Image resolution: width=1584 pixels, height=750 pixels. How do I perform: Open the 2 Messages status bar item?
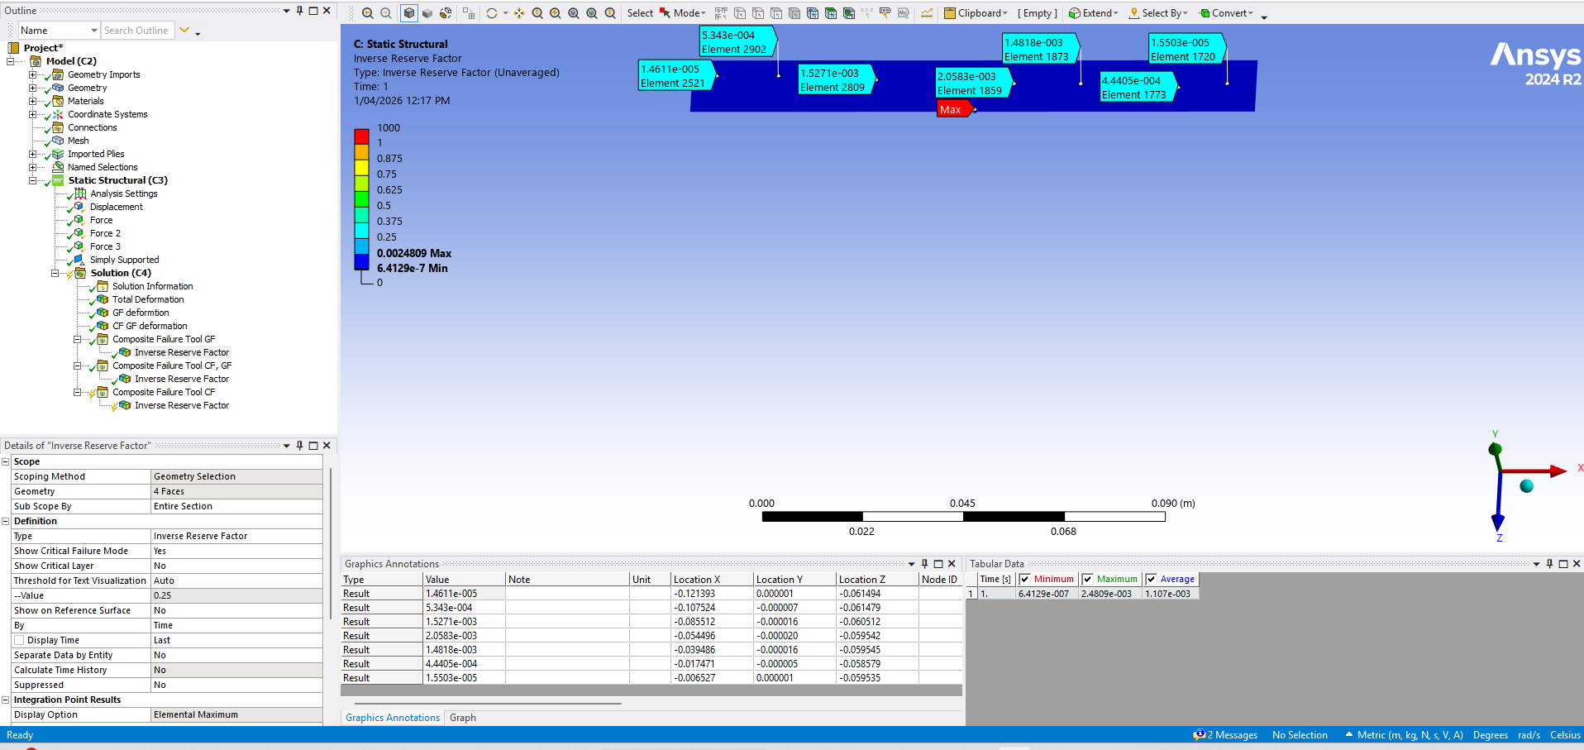1226,735
